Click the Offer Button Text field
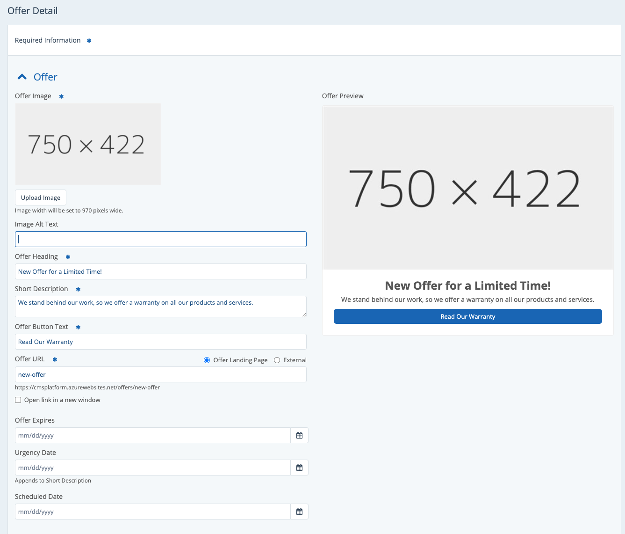This screenshot has height=534, width=625. click(160, 342)
